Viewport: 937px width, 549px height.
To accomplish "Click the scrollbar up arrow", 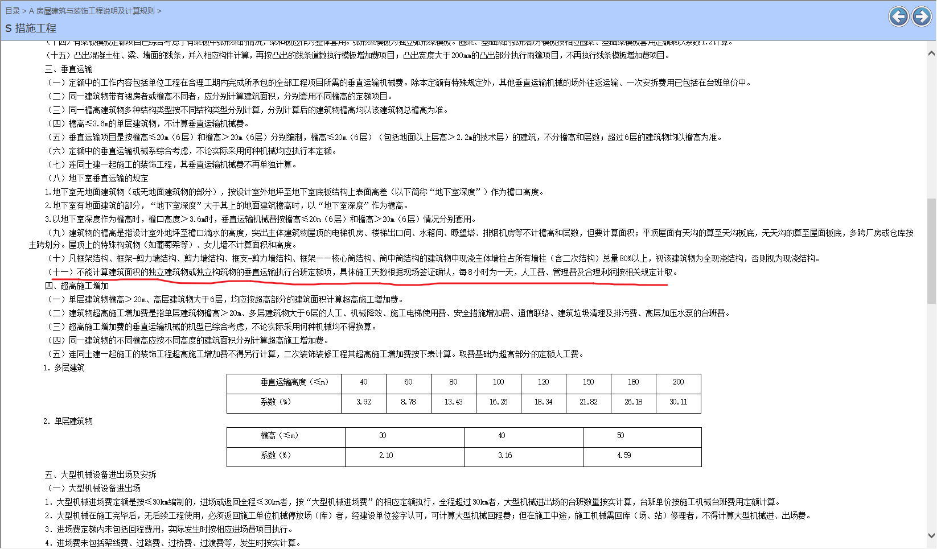I will 931,53.
